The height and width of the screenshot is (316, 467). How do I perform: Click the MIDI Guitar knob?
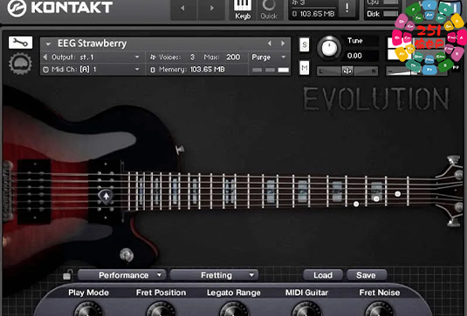pyautogui.click(x=306, y=309)
